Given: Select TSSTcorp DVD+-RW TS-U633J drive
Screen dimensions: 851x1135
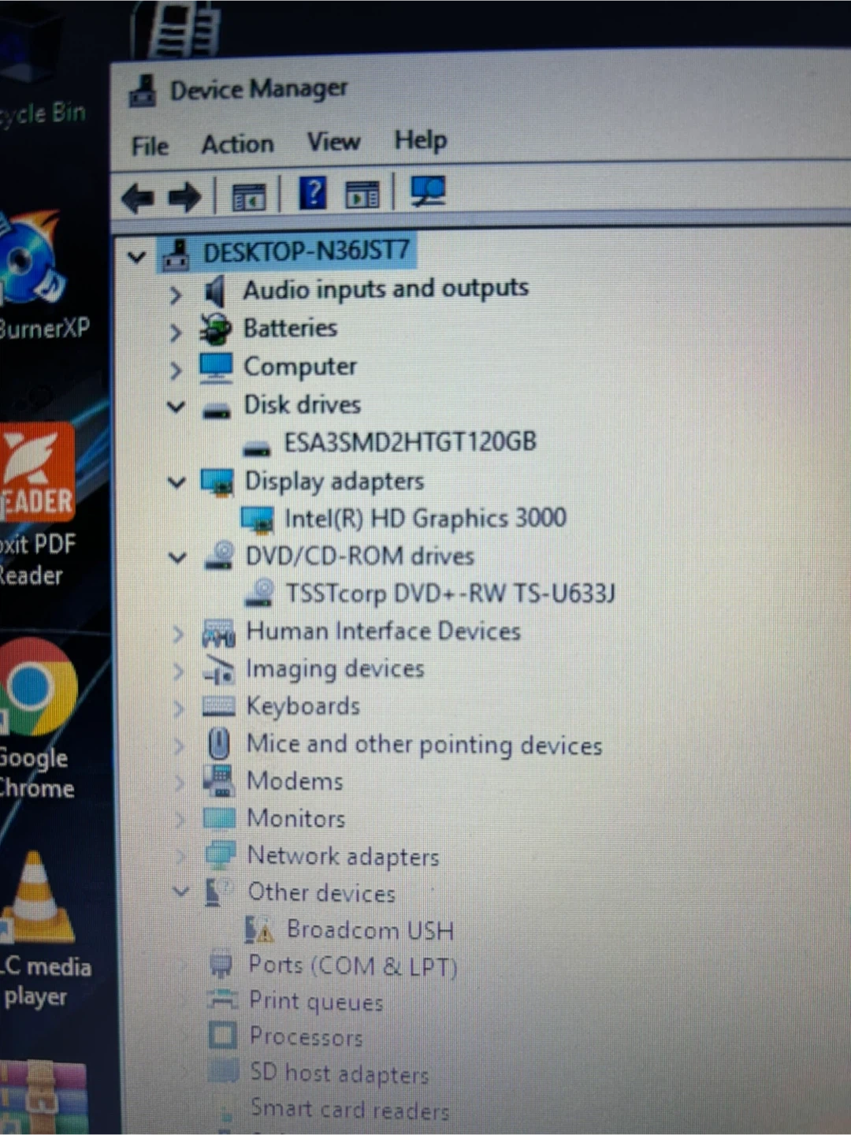Looking at the screenshot, I should (x=449, y=593).
